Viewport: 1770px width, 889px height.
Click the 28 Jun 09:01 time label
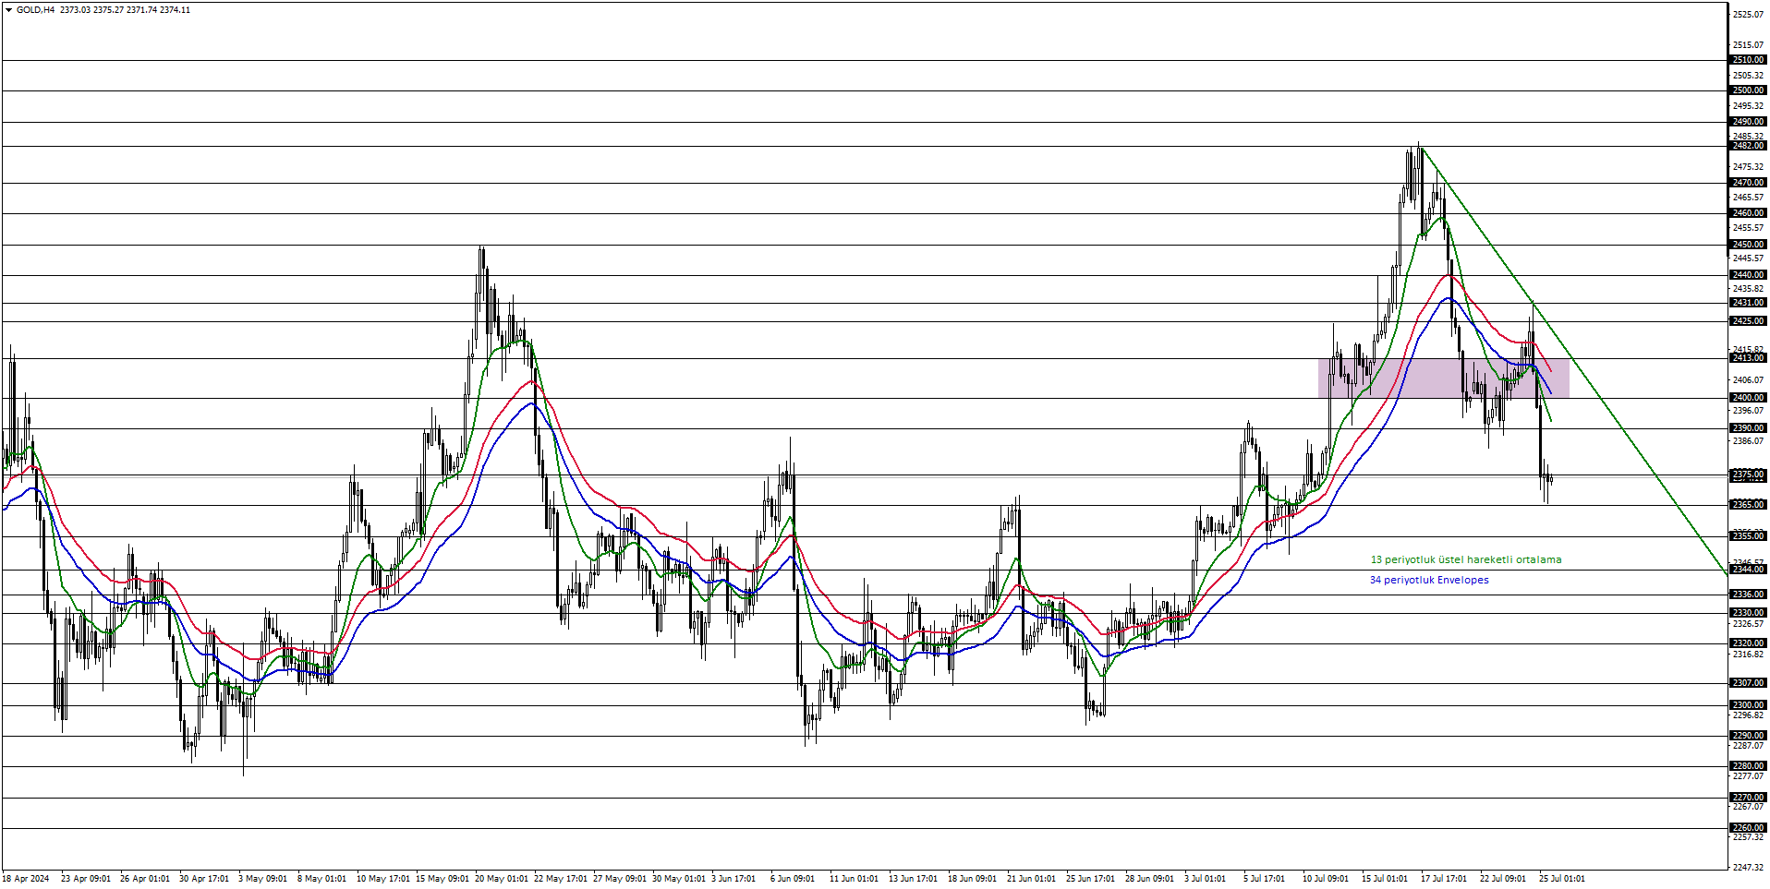click(x=1150, y=879)
